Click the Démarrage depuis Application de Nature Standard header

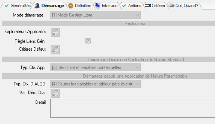point(135,59)
